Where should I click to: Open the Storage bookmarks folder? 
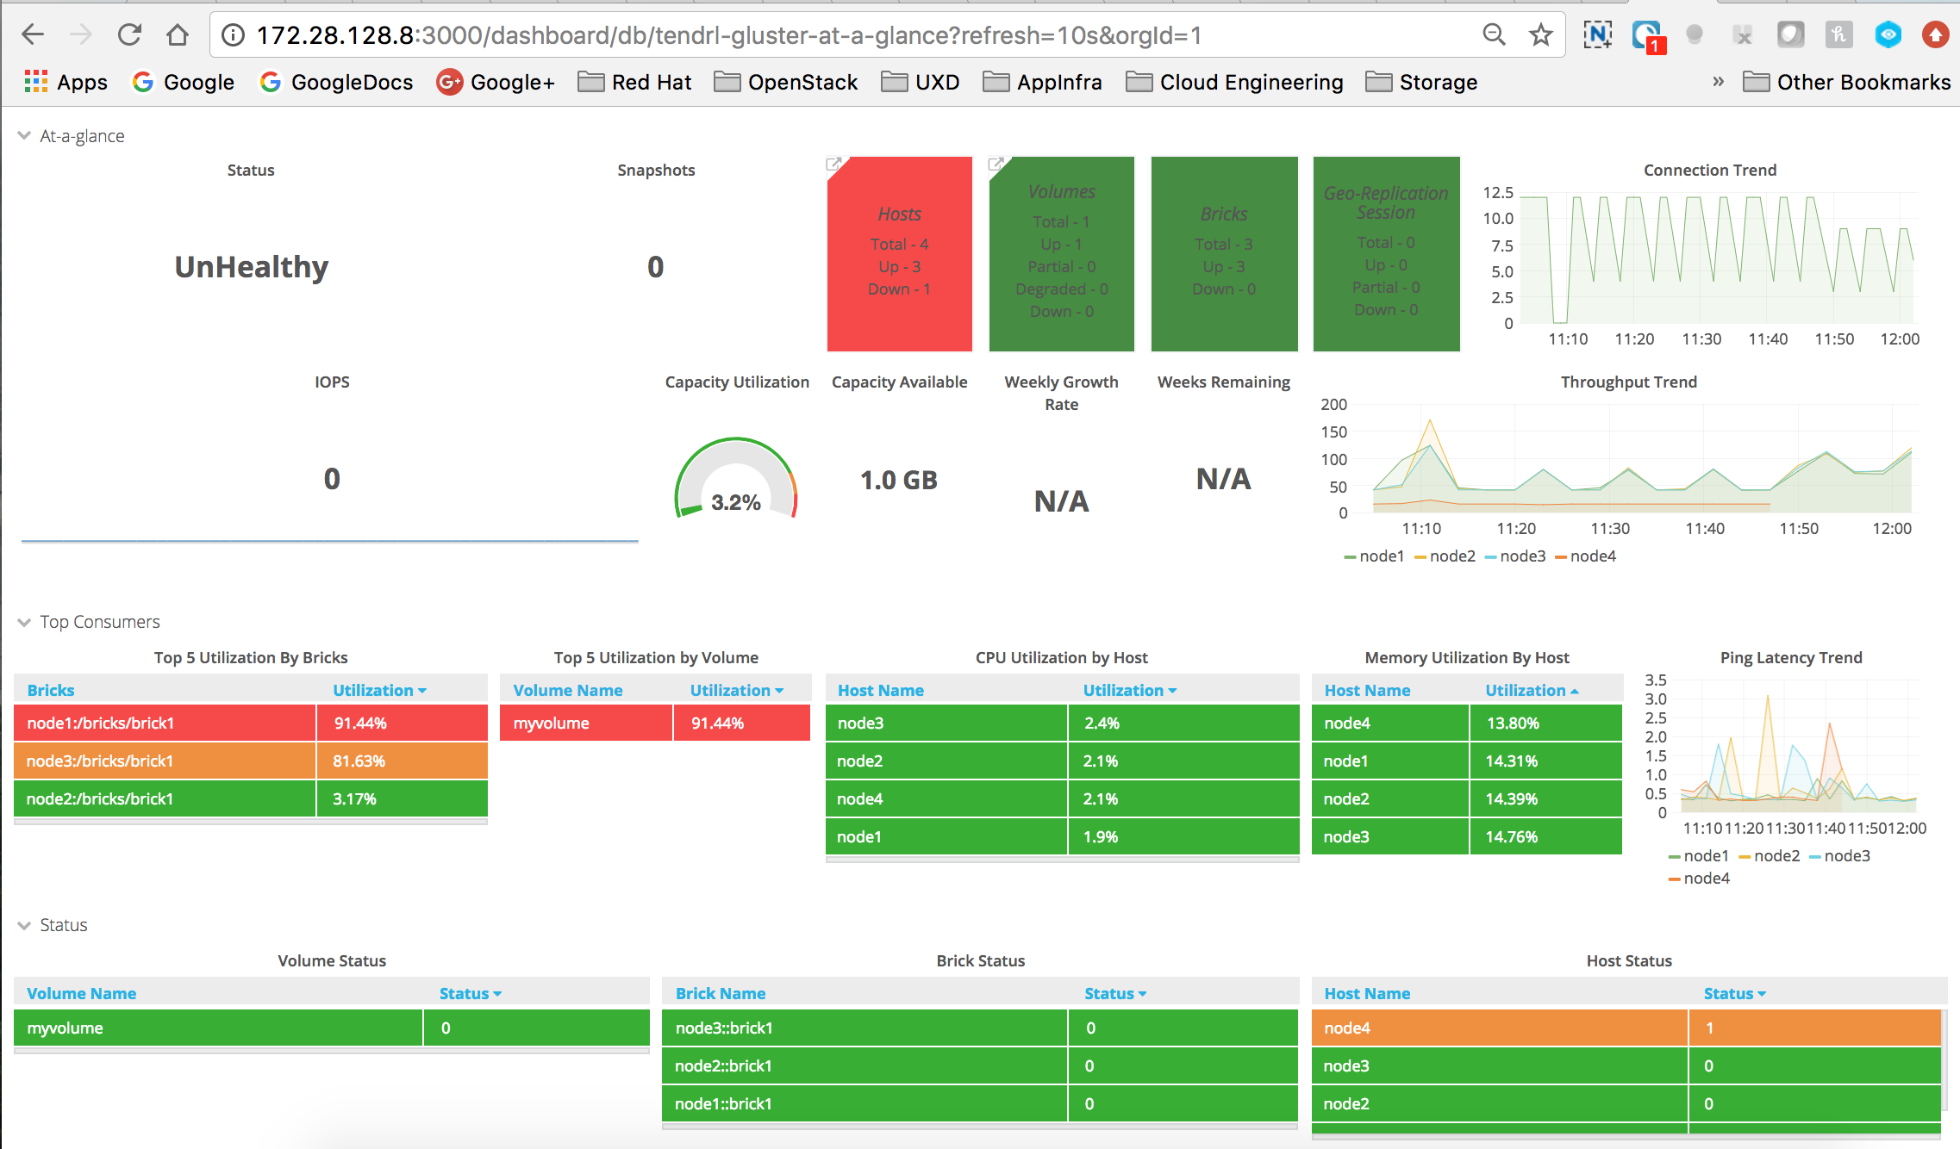tap(1422, 82)
